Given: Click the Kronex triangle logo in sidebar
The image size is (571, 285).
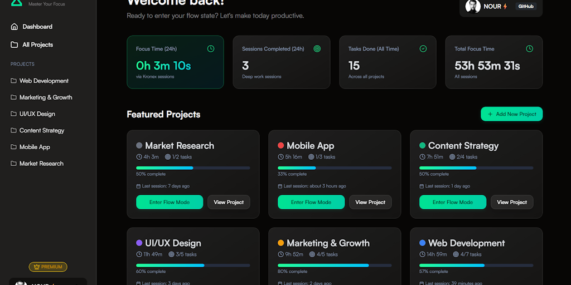Looking at the screenshot, I should point(17,3).
